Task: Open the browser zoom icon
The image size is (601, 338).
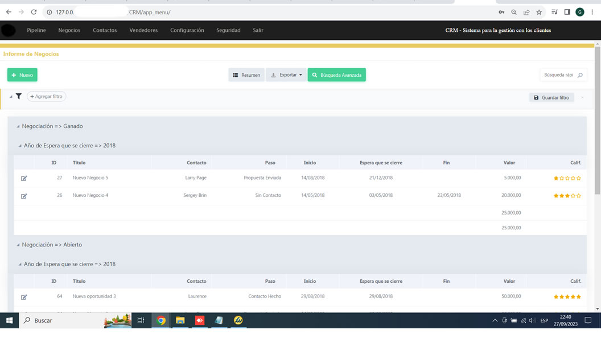Action: point(513,13)
